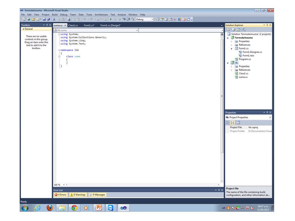Toggle the 0 Errors filter button
Viewport: 295px width, 221px height.
(61, 195)
